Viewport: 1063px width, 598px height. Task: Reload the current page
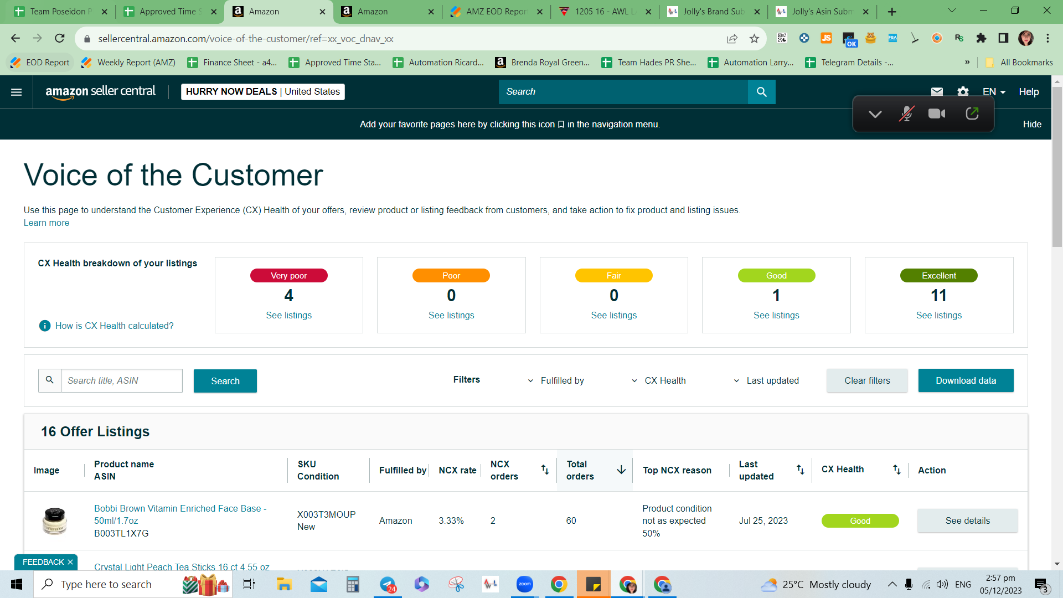click(60, 38)
